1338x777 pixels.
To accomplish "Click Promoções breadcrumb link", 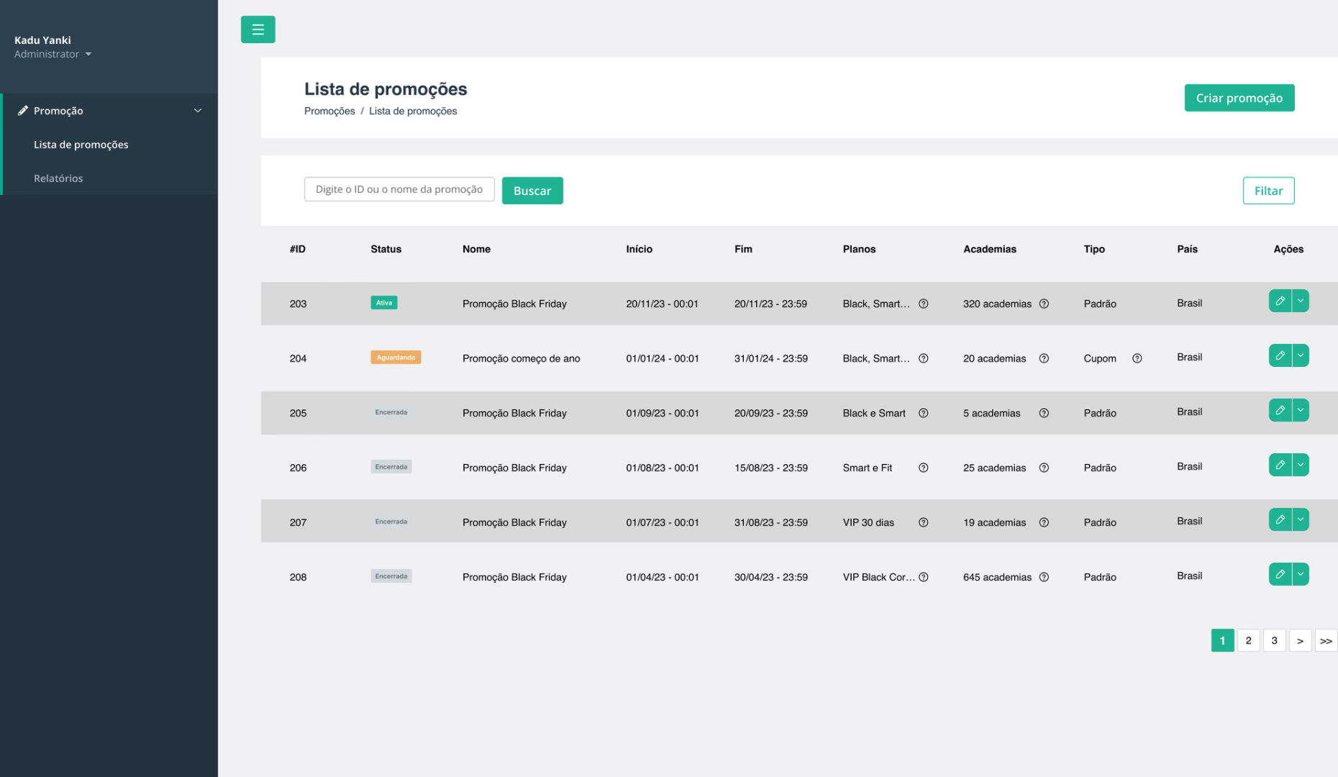I will (329, 111).
